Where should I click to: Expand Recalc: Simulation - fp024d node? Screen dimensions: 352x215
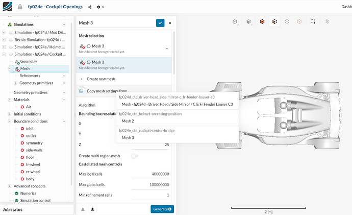pos(4,40)
